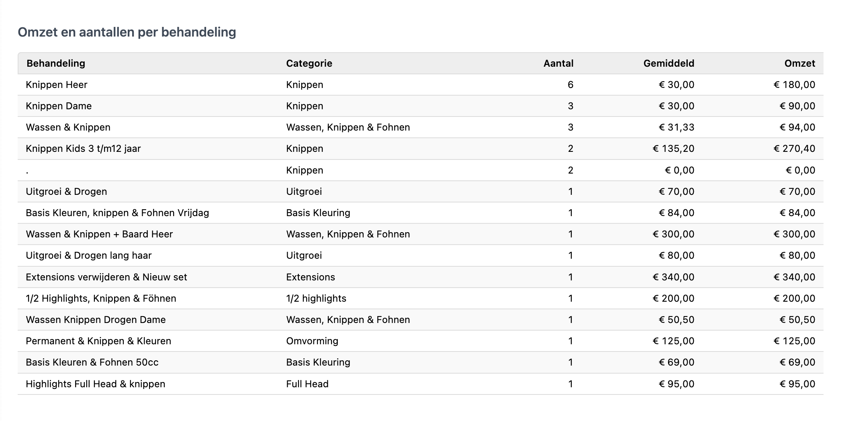The height and width of the screenshot is (421, 842).
Task: Select the Knippen Heer row
Action: click(57, 85)
